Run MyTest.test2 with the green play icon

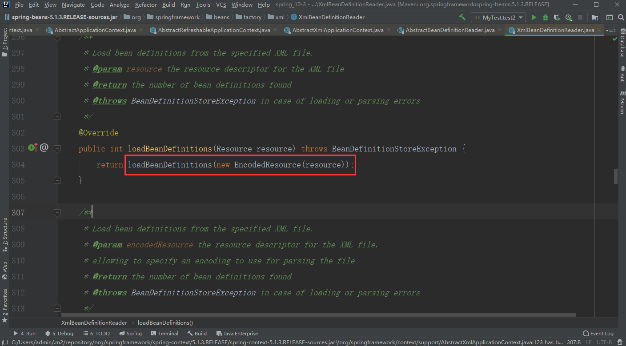point(534,17)
